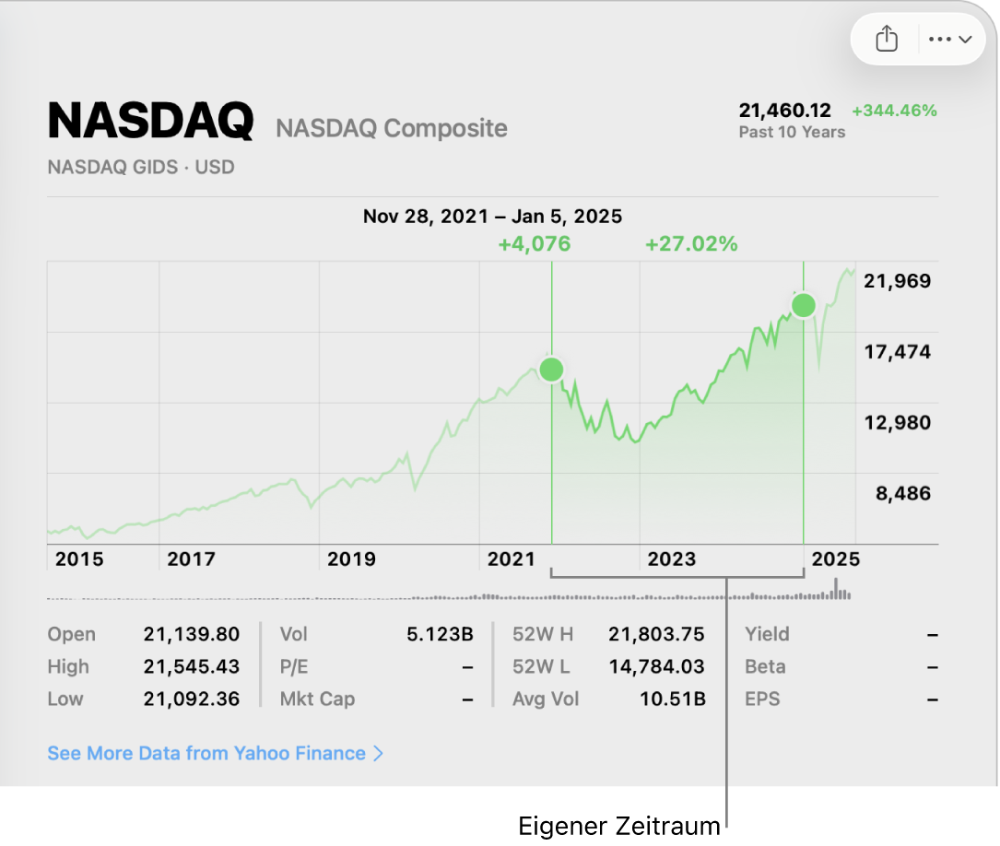Click the Nov 28, 2021 – Jan 5, 2025 date range
Image resolution: width=1000 pixels, height=846 pixels.
(492, 217)
